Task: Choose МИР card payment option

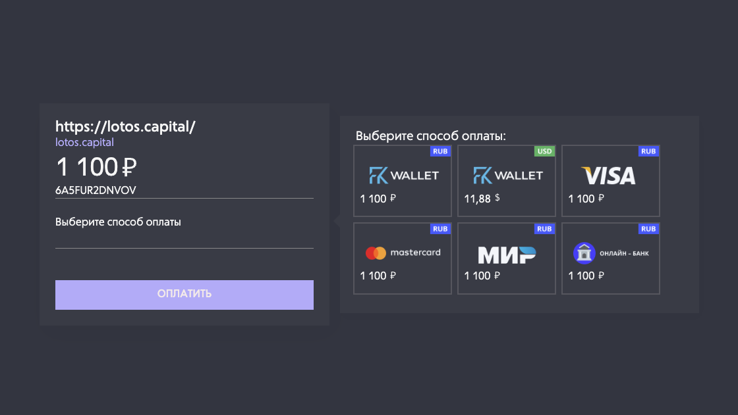Action: point(507,258)
